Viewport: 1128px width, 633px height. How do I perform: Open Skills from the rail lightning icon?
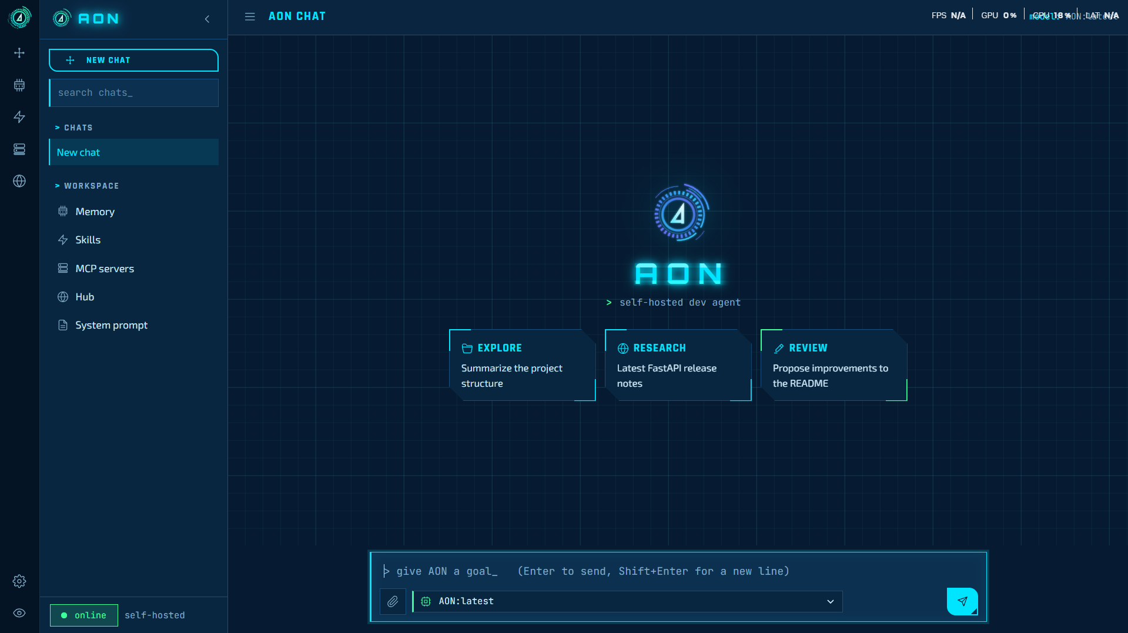click(x=19, y=117)
